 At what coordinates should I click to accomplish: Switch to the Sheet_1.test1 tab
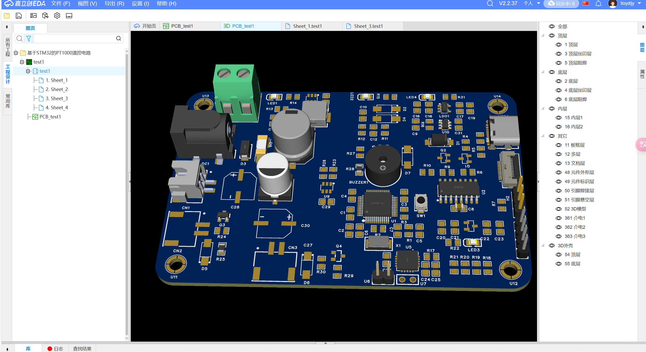click(x=307, y=26)
